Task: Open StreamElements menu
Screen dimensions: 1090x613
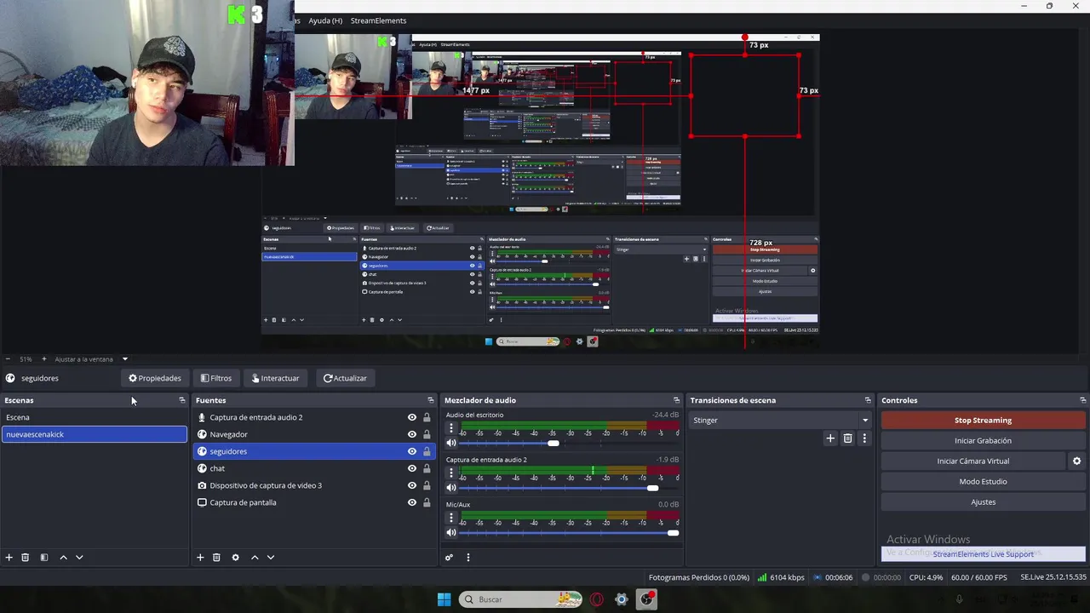Action: point(378,20)
